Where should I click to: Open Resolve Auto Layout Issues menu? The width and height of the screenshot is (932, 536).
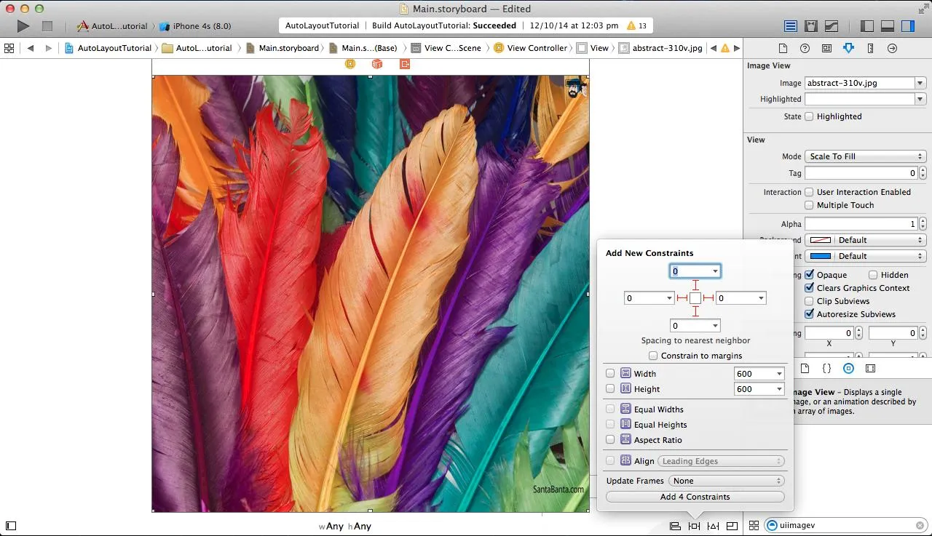[713, 526]
